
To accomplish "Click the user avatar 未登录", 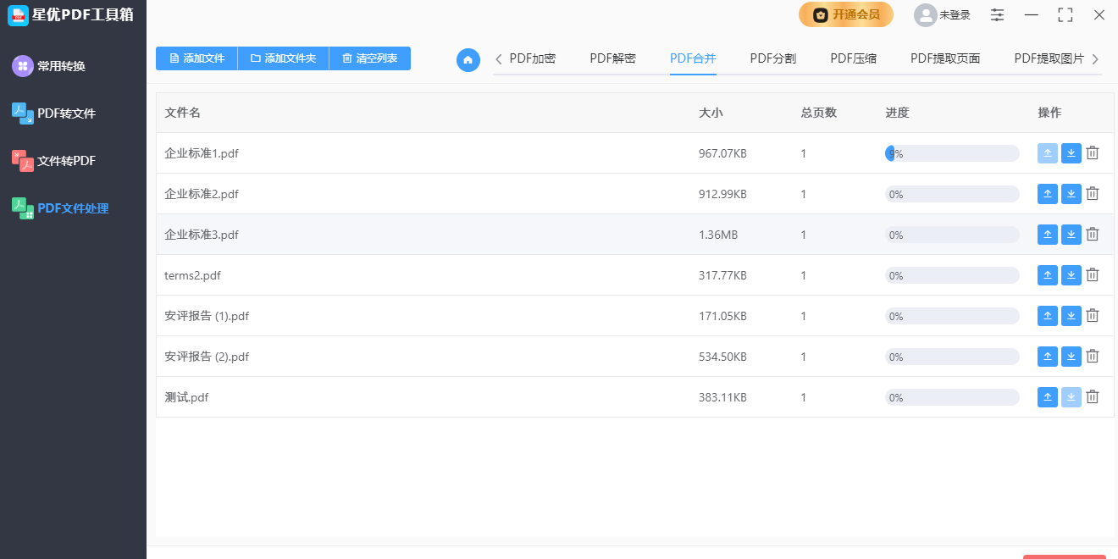I will (x=926, y=15).
